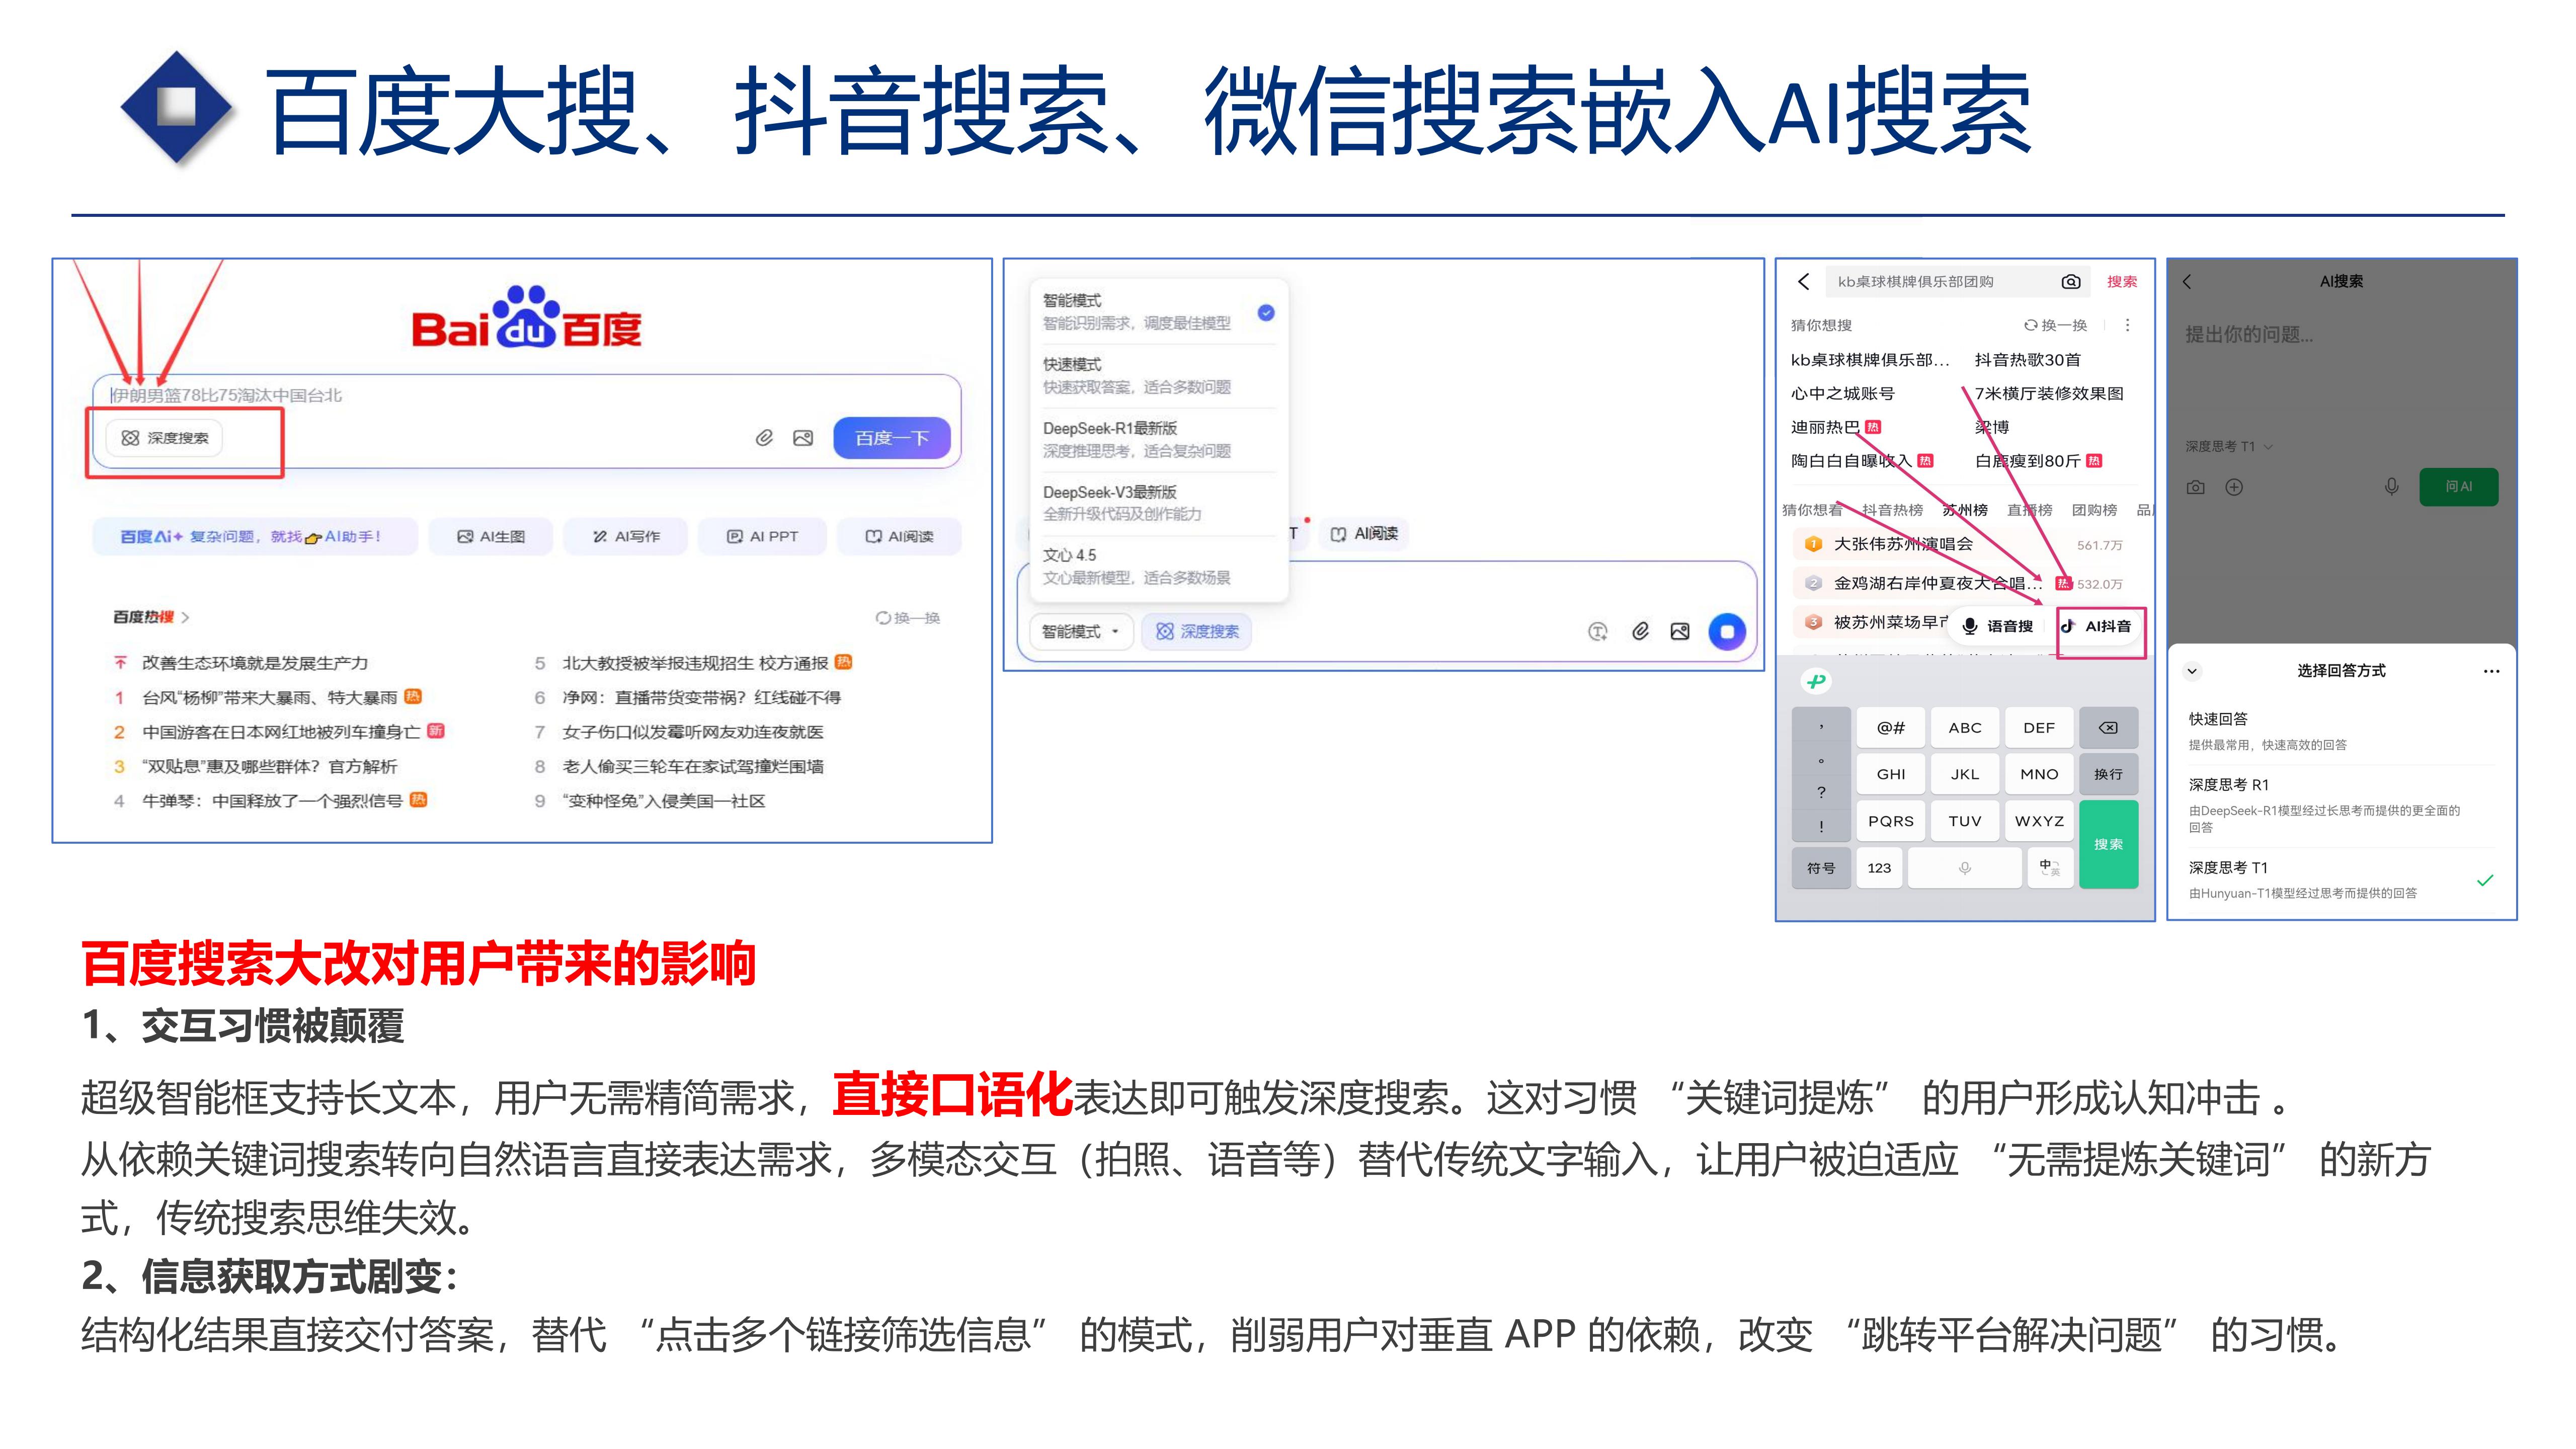Click the camera icon in Douyin search bar
Viewport: 2576px width, 1449px height.
(2071, 282)
